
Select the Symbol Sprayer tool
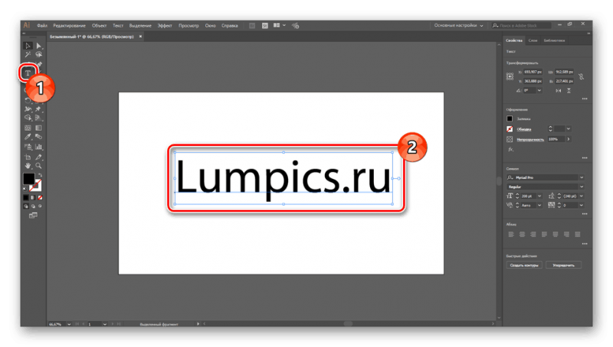[28, 147]
